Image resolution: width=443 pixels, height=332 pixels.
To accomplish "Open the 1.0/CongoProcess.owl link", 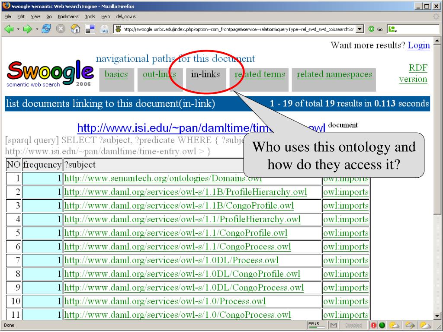I will click(x=177, y=315).
